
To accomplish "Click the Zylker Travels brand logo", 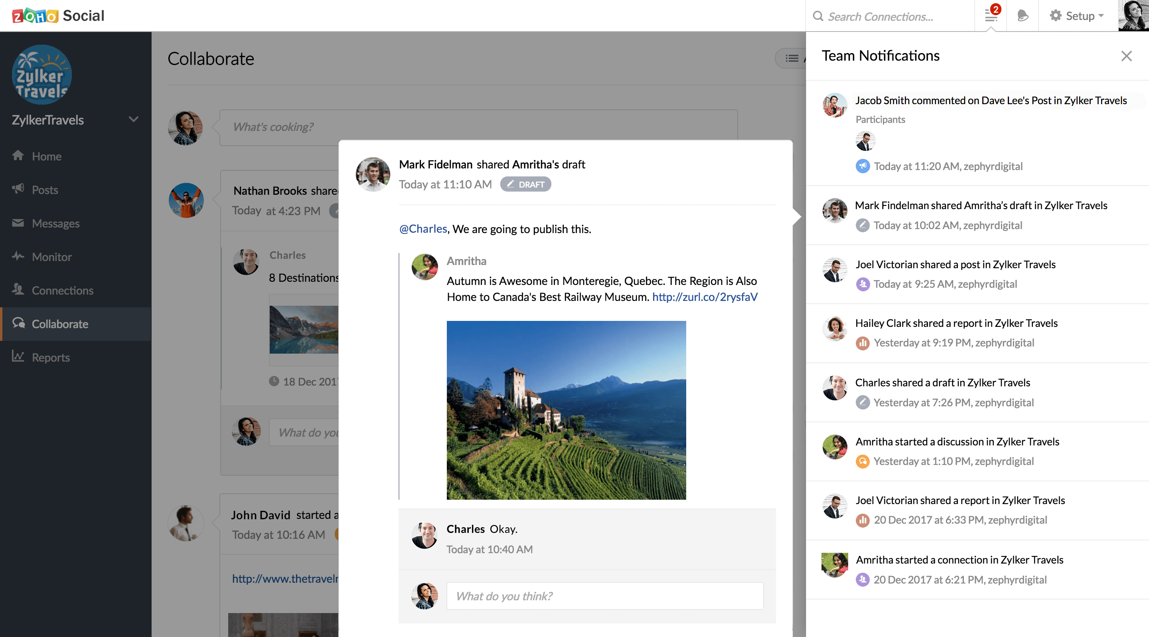I will (x=41, y=75).
